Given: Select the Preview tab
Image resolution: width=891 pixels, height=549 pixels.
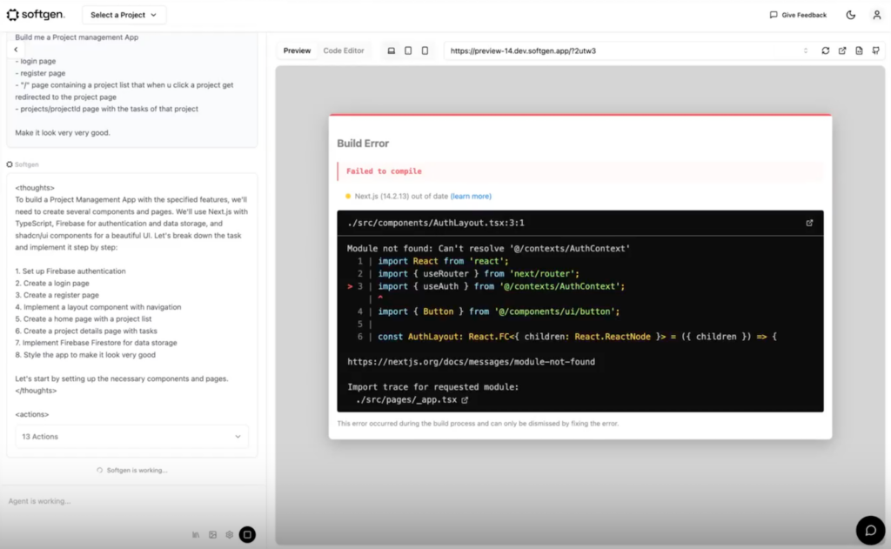Looking at the screenshot, I should [296, 50].
